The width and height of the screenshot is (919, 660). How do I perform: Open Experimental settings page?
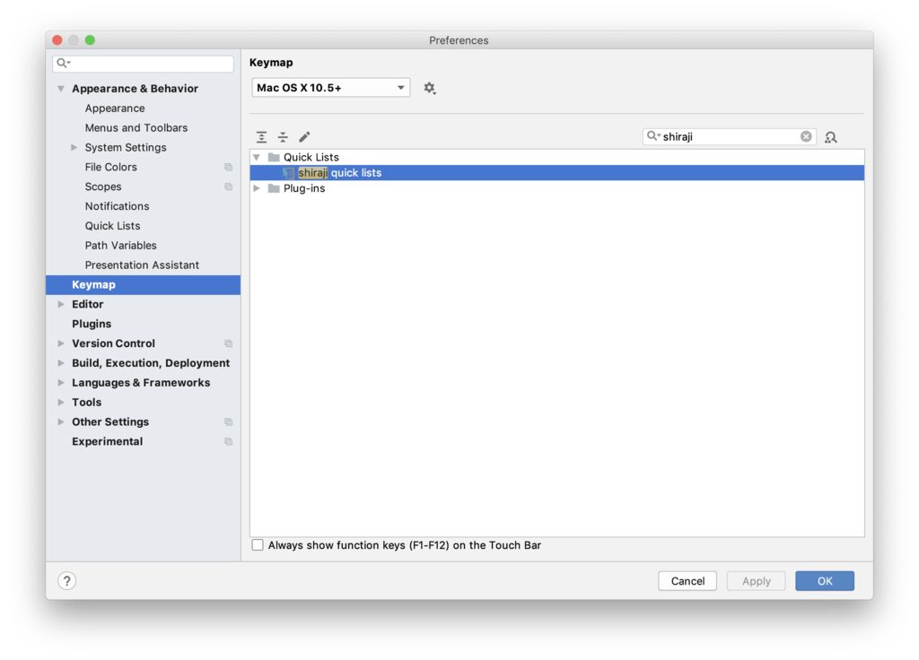point(108,441)
